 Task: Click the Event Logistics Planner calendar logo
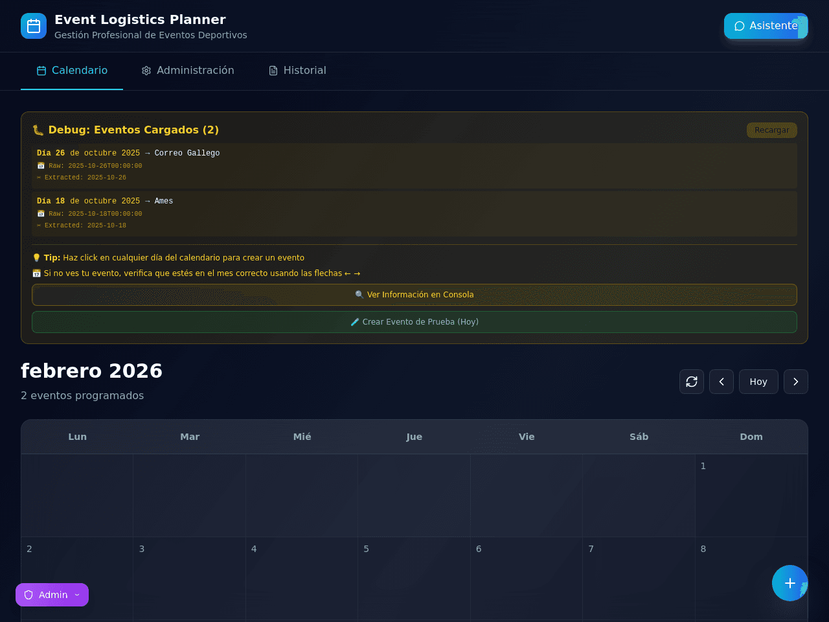[34, 26]
